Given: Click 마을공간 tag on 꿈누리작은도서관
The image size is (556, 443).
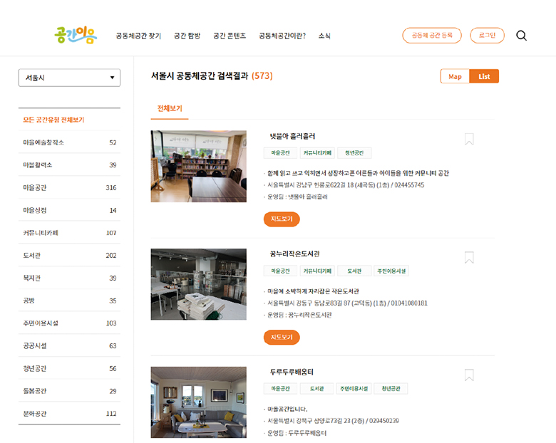Looking at the screenshot, I should [280, 271].
